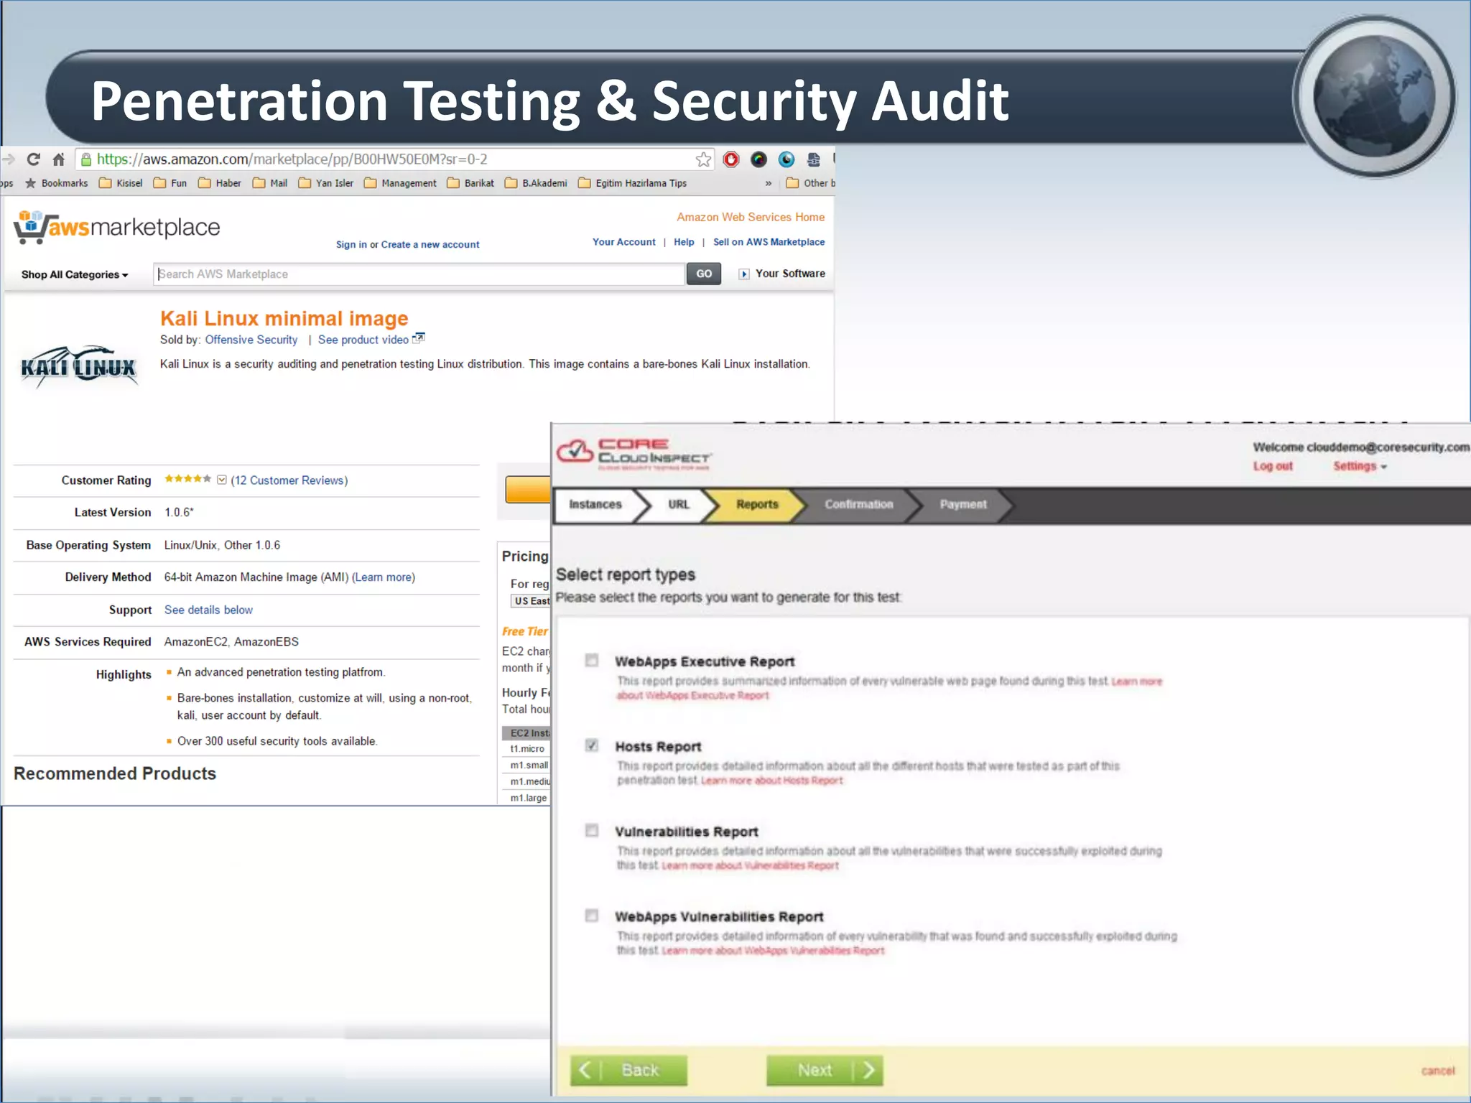This screenshot has height=1103, width=1471.
Task: Open the Other bookmarks folder
Action: tap(810, 183)
